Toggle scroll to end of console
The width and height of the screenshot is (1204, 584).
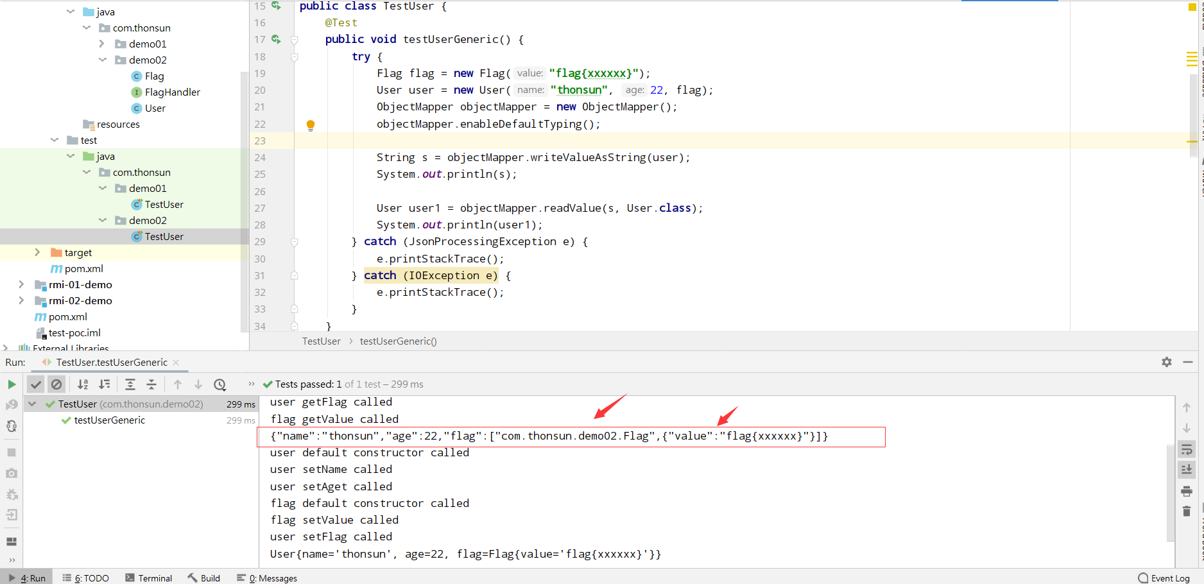[x=1187, y=470]
